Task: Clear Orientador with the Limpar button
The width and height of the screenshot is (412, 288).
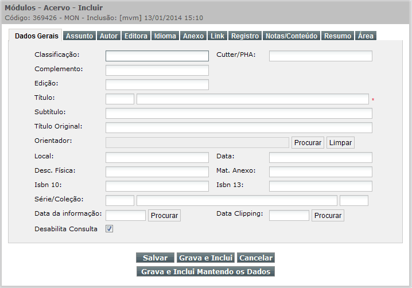Action: (x=340, y=142)
